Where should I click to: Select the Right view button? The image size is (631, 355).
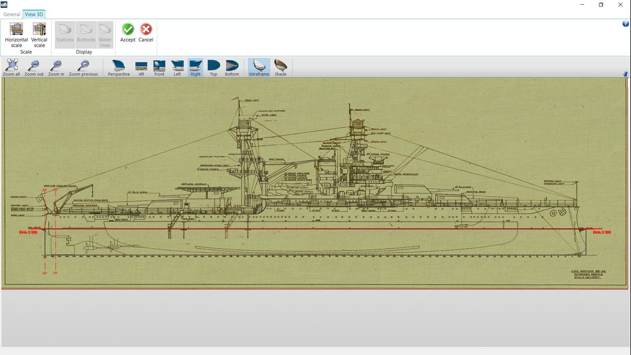196,67
